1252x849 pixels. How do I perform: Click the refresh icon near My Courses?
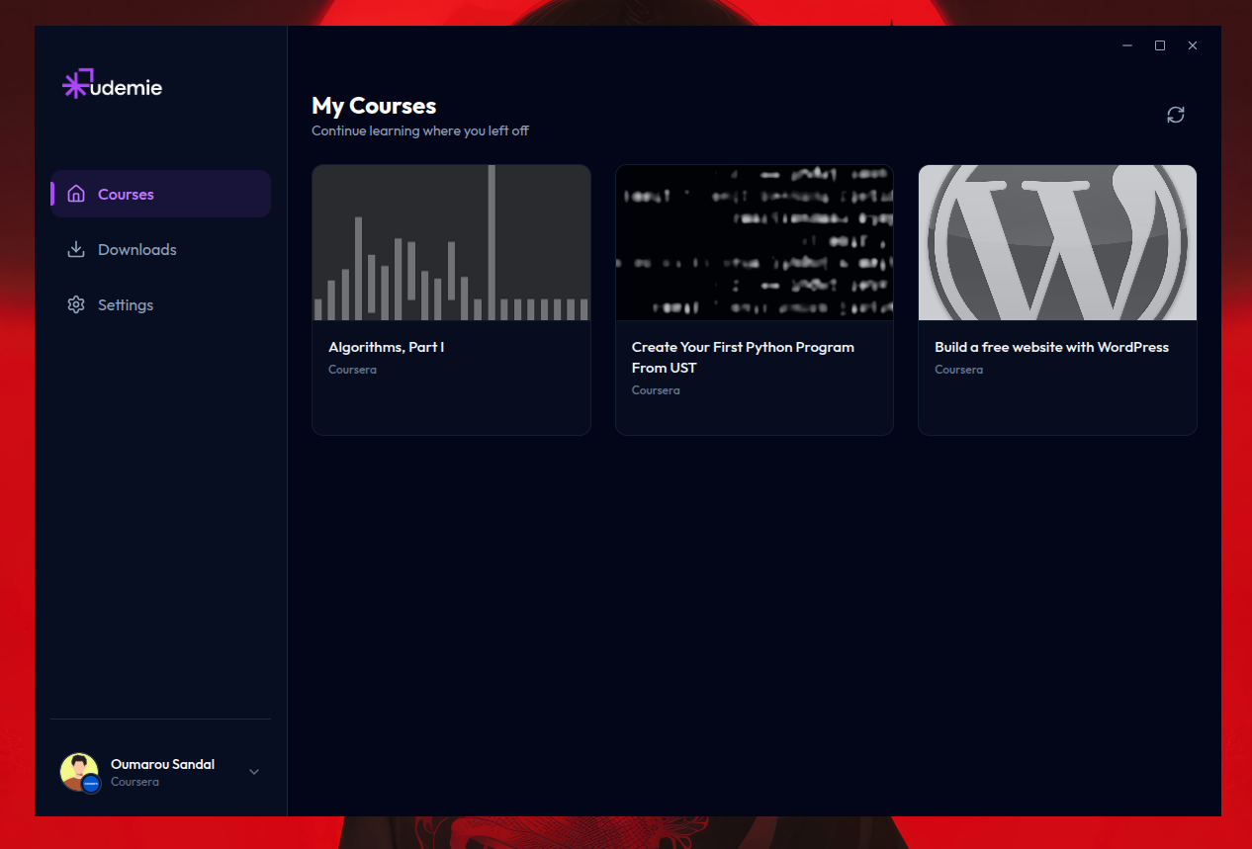point(1175,115)
